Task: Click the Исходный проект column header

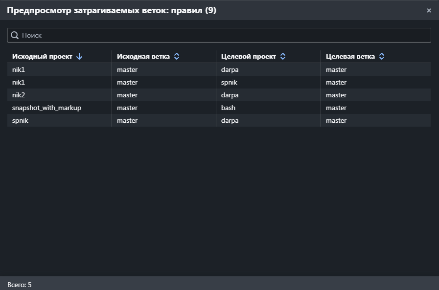Action: coord(42,57)
